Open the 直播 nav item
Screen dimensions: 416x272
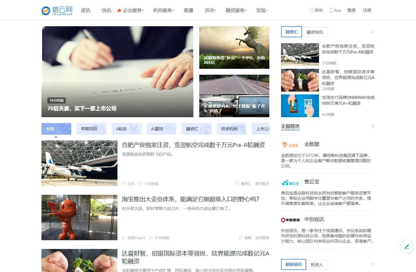[188, 10]
